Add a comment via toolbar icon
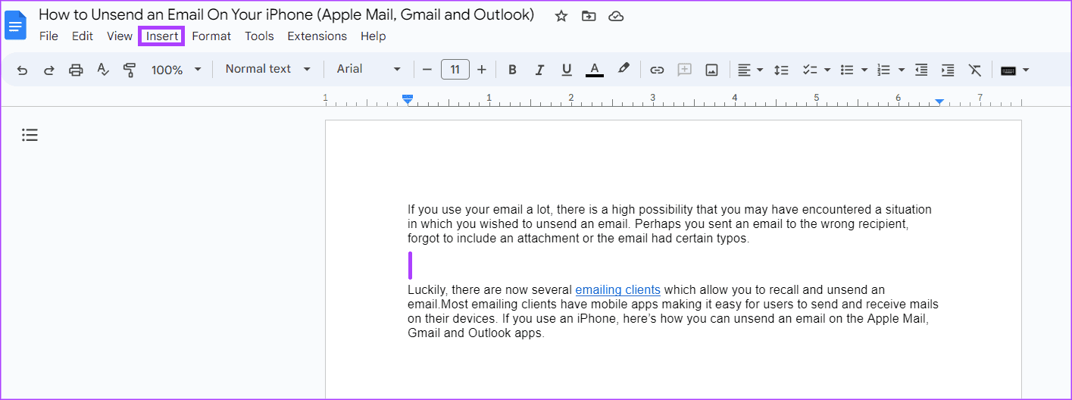 tap(684, 70)
